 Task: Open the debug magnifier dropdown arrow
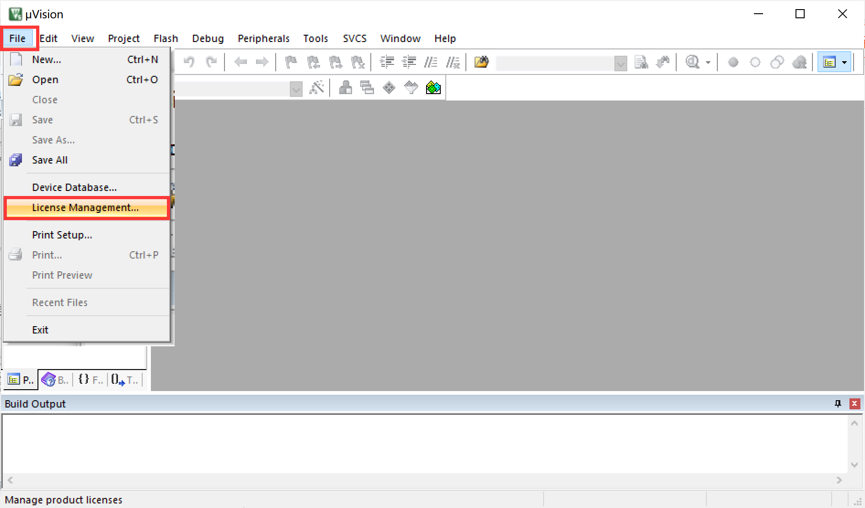pos(708,62)
